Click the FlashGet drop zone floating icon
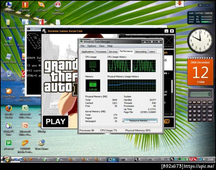This screenshot has height=170, width=216. 180,4
